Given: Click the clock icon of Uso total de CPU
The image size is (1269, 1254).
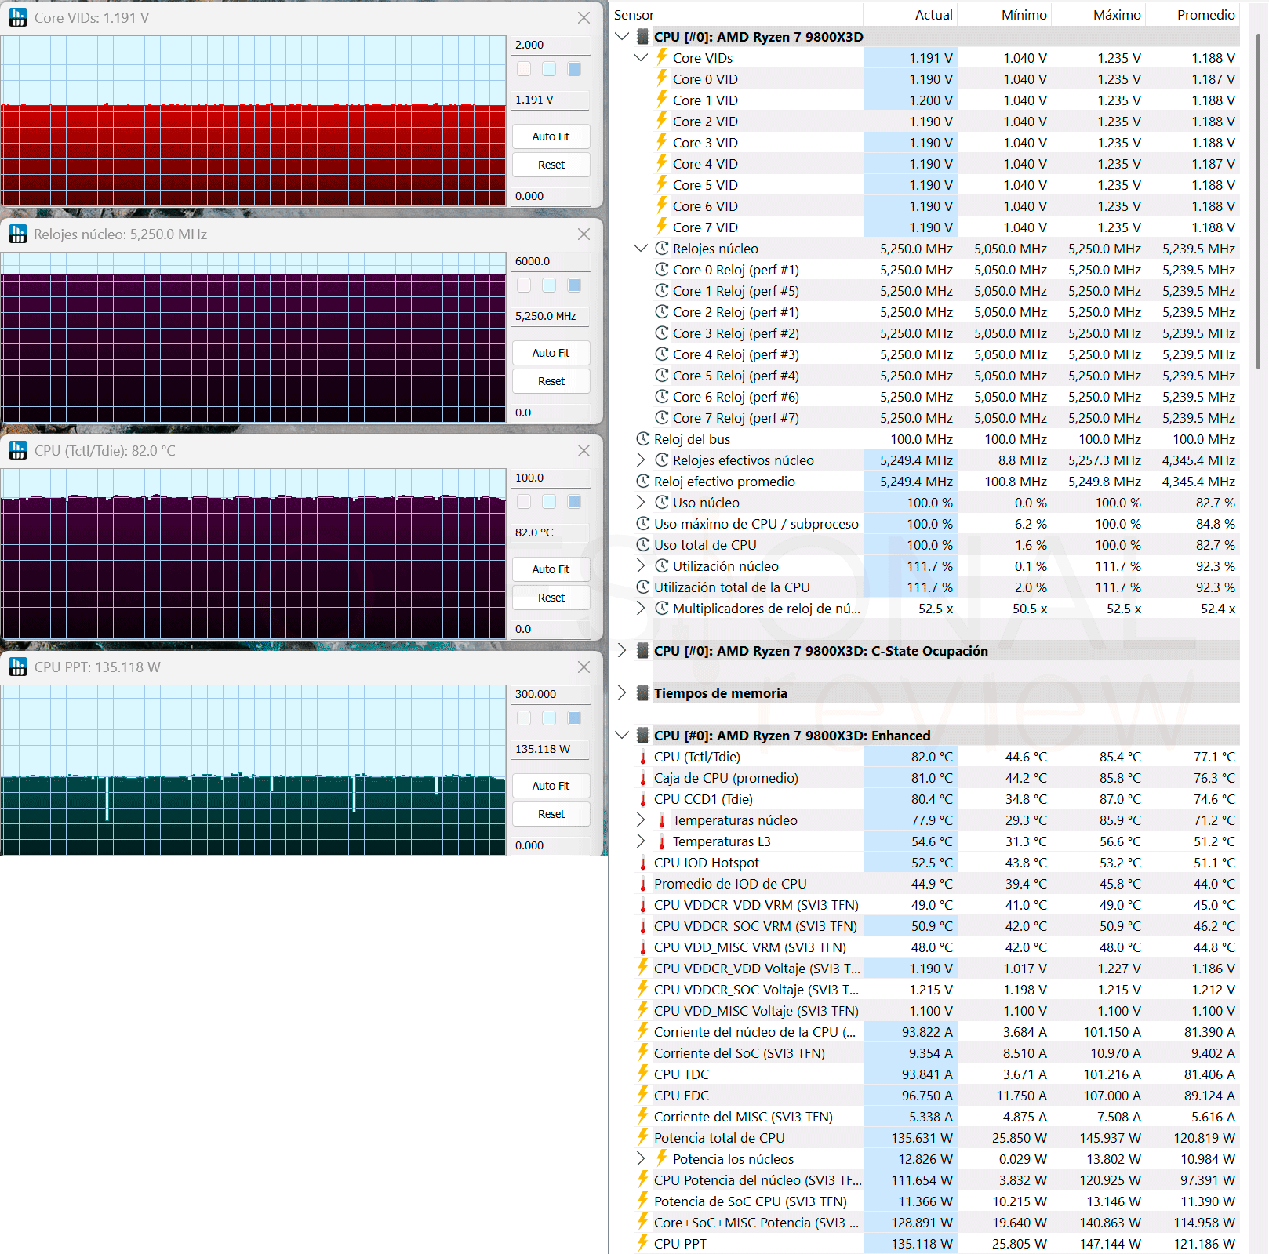Looking at the screenshot, I should pyautogui.click(x=643, y=544).
